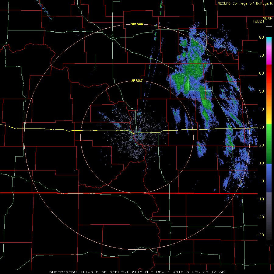Click the 30 value on the dBZ scale
This screenshot has height=274, width=274.
tap(262, 127)
